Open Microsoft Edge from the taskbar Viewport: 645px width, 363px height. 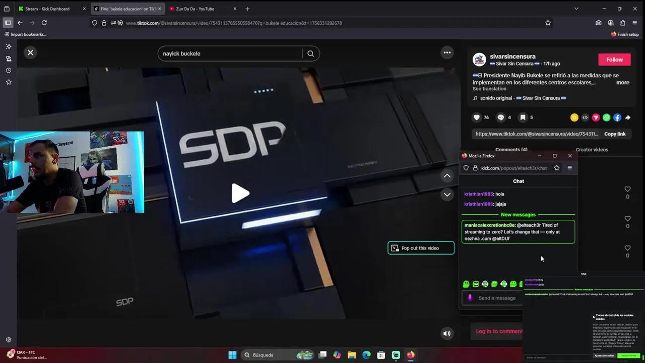coord(366,355)
